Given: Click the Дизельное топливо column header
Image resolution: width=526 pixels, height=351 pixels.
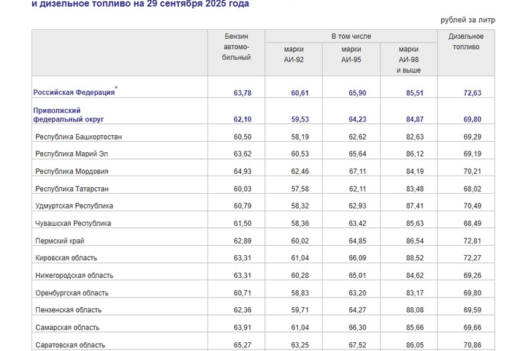Looking at the screenshot, I should coord(465,42).
